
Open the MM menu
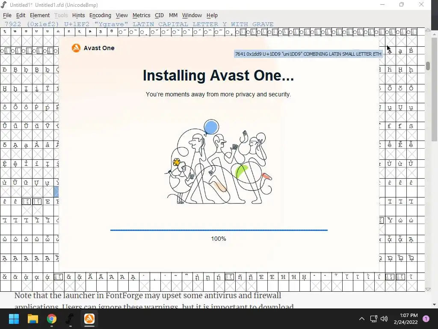[x=173, y=15]
